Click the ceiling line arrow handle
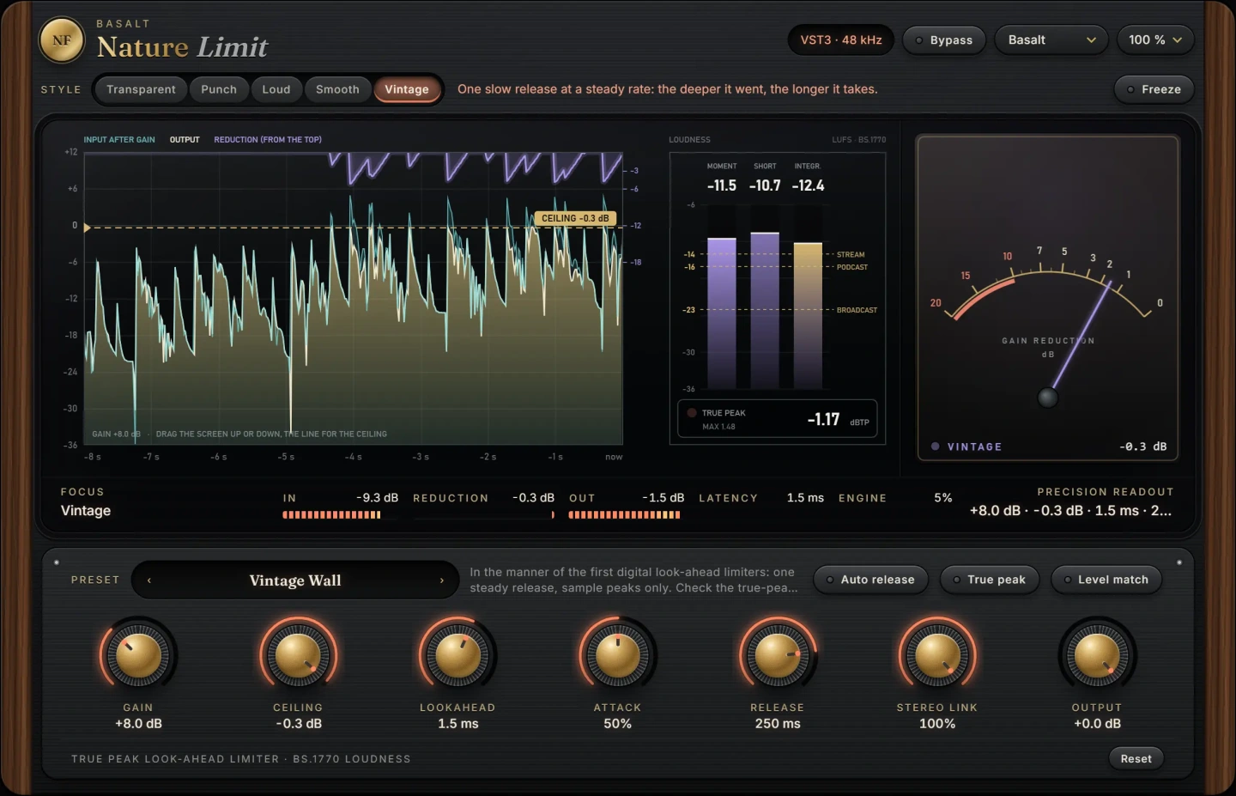 click(87, 228)
